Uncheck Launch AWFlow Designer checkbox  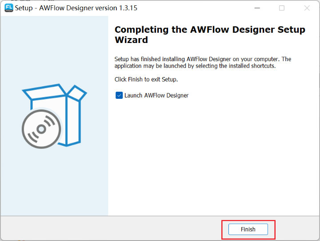coord(119,95)
